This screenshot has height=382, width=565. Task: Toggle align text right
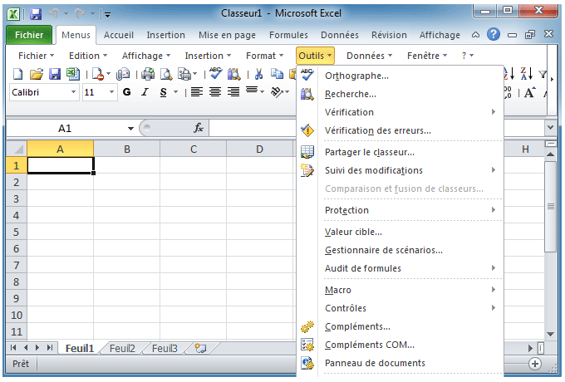click(x=233, y=92)
